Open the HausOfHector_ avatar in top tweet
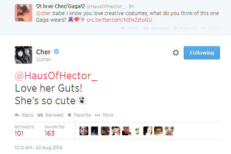The width and height of the screenshot is (231, 154). pyautogui.click(x=23, y=13)
